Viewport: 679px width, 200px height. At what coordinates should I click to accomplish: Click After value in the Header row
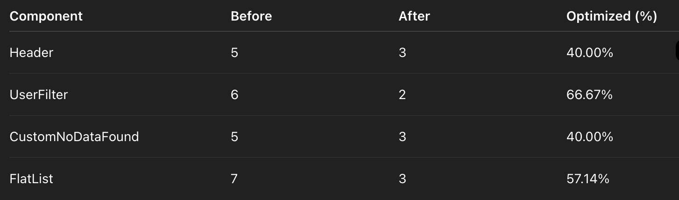pyautogui.click(x=402, y=53)
